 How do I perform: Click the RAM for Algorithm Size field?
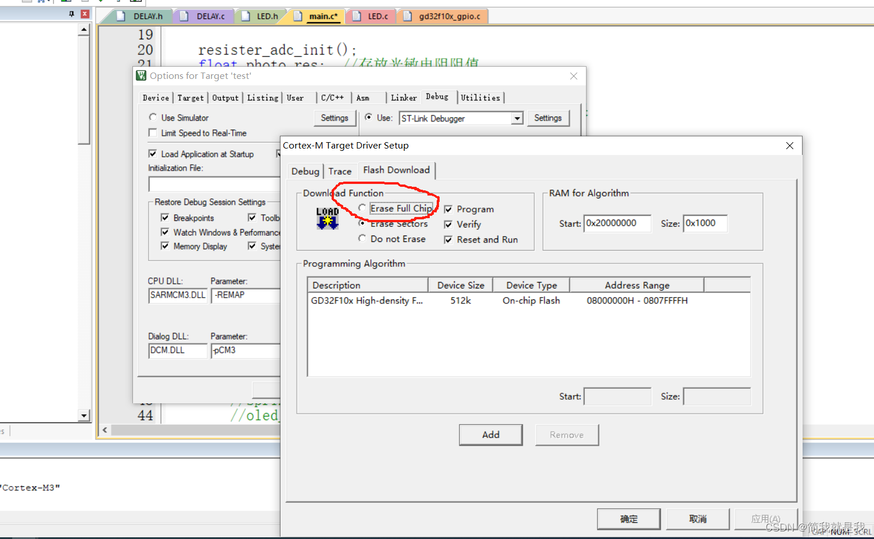pos(705,223)
